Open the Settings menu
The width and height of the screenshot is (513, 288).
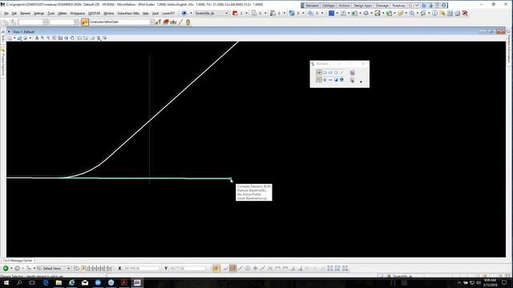tap(39, 14)
